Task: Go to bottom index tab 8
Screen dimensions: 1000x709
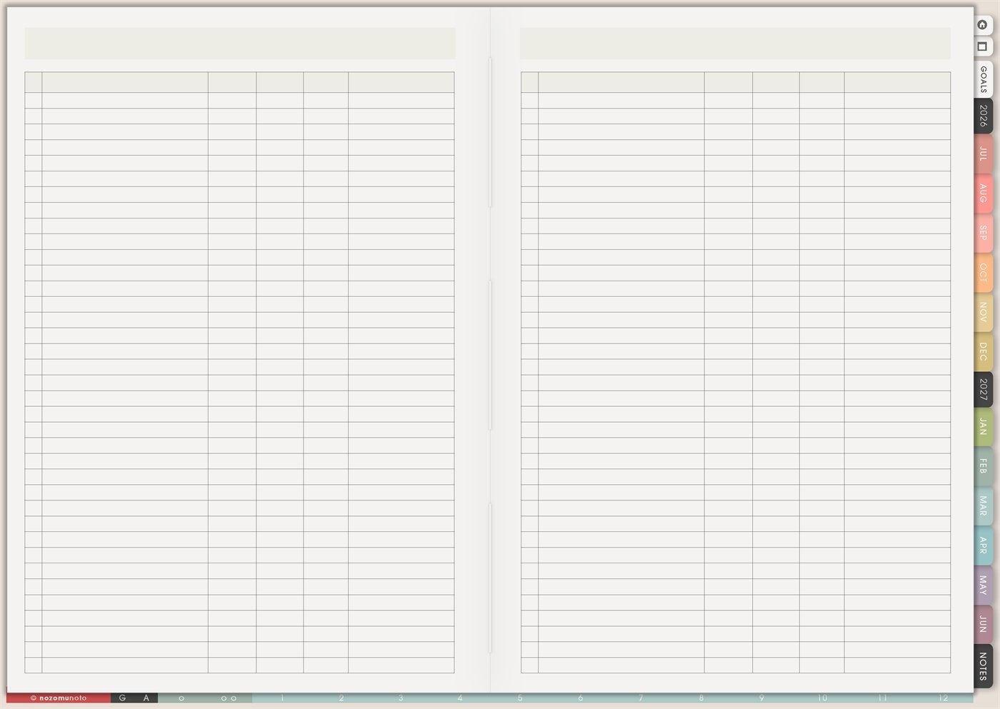Action: click(x=701, y=698)
